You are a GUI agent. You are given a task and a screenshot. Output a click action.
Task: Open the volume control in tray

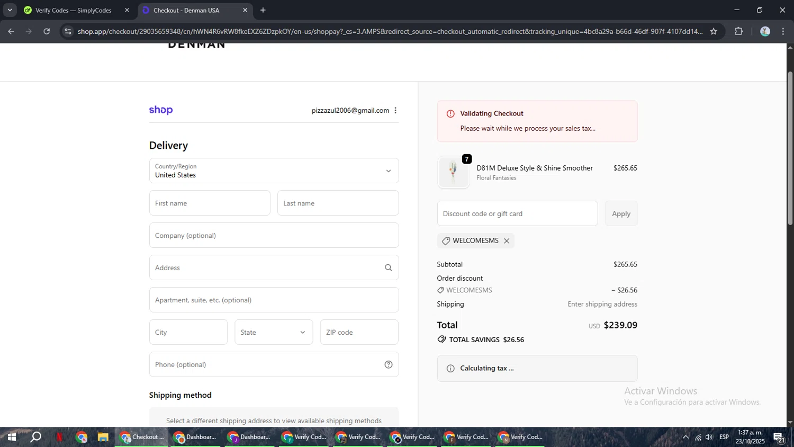(709, 437)
